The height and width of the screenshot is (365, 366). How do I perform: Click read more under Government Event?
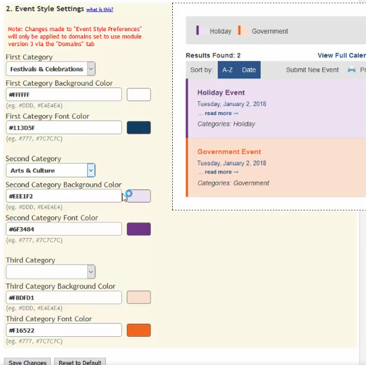221,172
